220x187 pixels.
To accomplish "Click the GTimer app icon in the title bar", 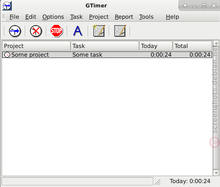I will click(x=7, y=6).
